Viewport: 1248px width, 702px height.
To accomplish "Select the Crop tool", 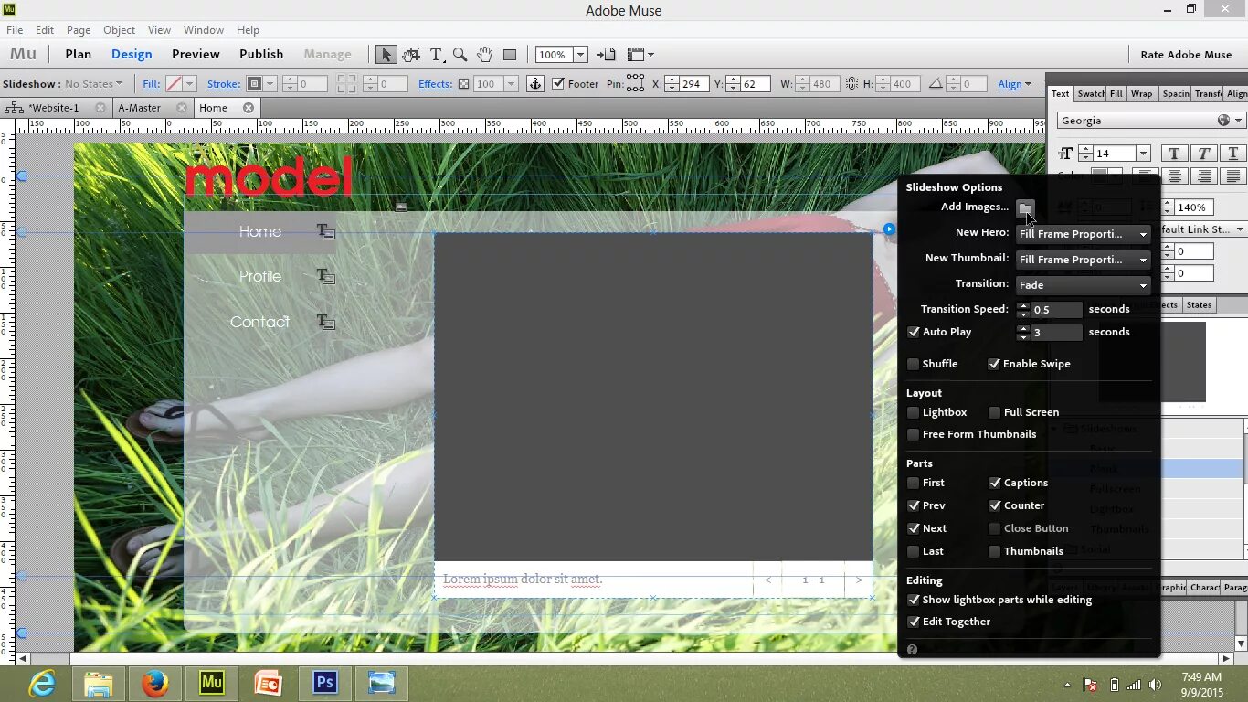I will pos(411,55).
